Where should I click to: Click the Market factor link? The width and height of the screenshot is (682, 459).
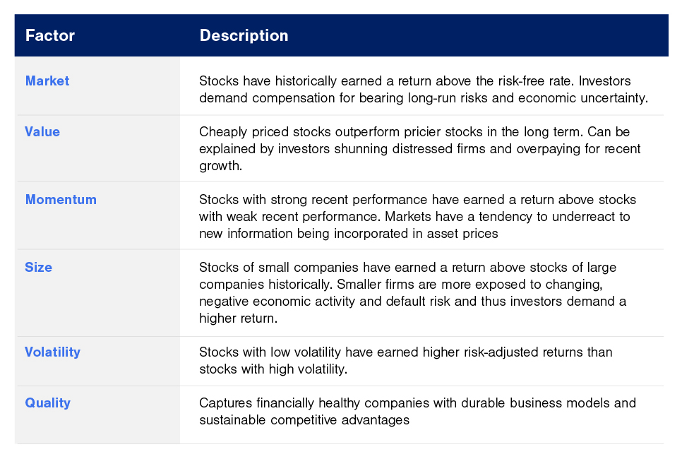click(x=47, y=81)
